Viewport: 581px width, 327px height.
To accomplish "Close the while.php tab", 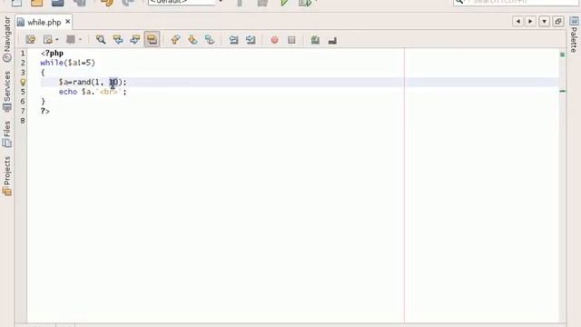I will (68, 22).
